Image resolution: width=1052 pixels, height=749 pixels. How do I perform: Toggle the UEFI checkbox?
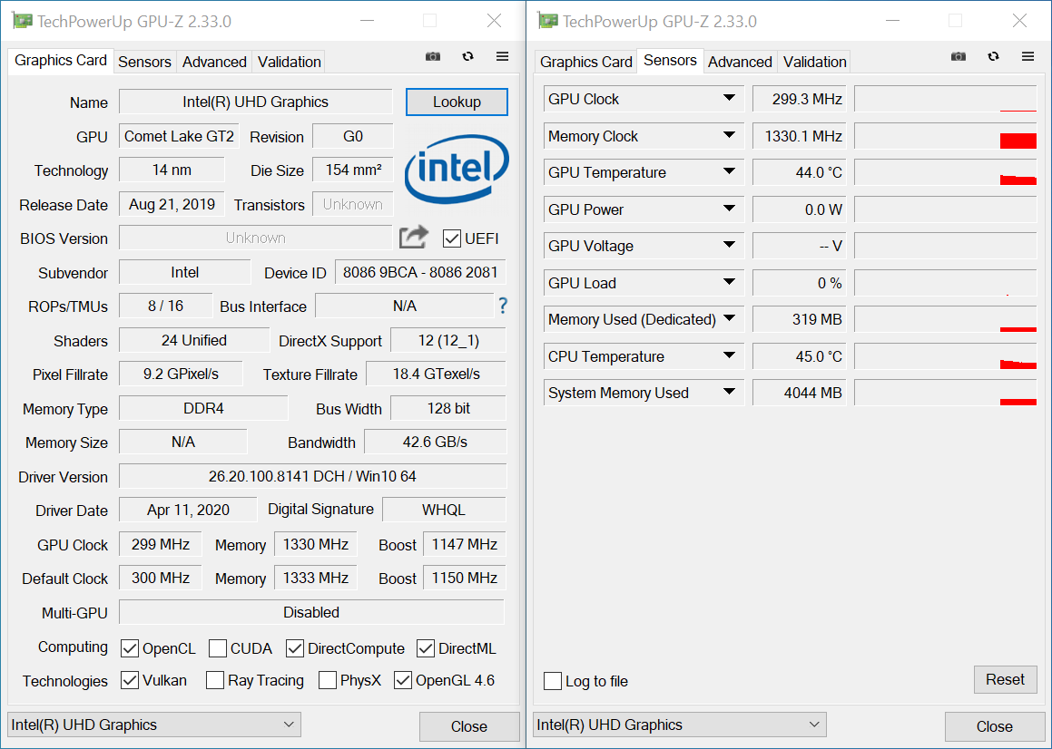click(x=452, y=238)
